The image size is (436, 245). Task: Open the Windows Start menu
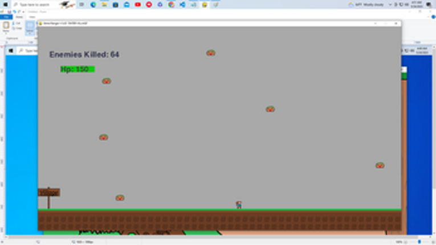click(x=5, y=5)
